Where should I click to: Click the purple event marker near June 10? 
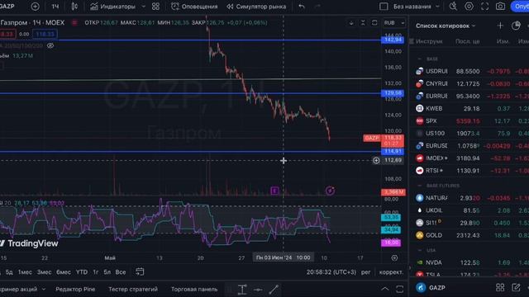pyautogui.click(x=330, y=191)
